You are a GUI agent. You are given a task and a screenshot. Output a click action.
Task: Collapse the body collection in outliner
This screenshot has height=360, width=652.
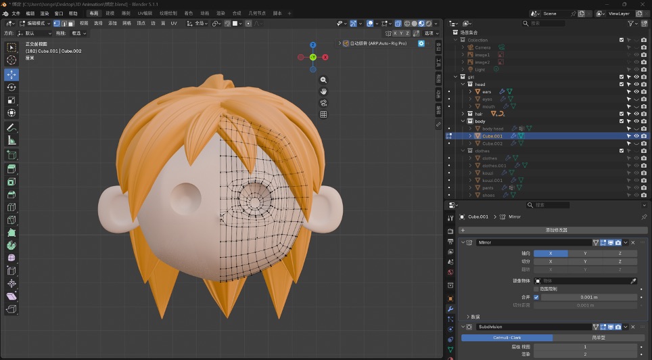click(x=463, y=121)
